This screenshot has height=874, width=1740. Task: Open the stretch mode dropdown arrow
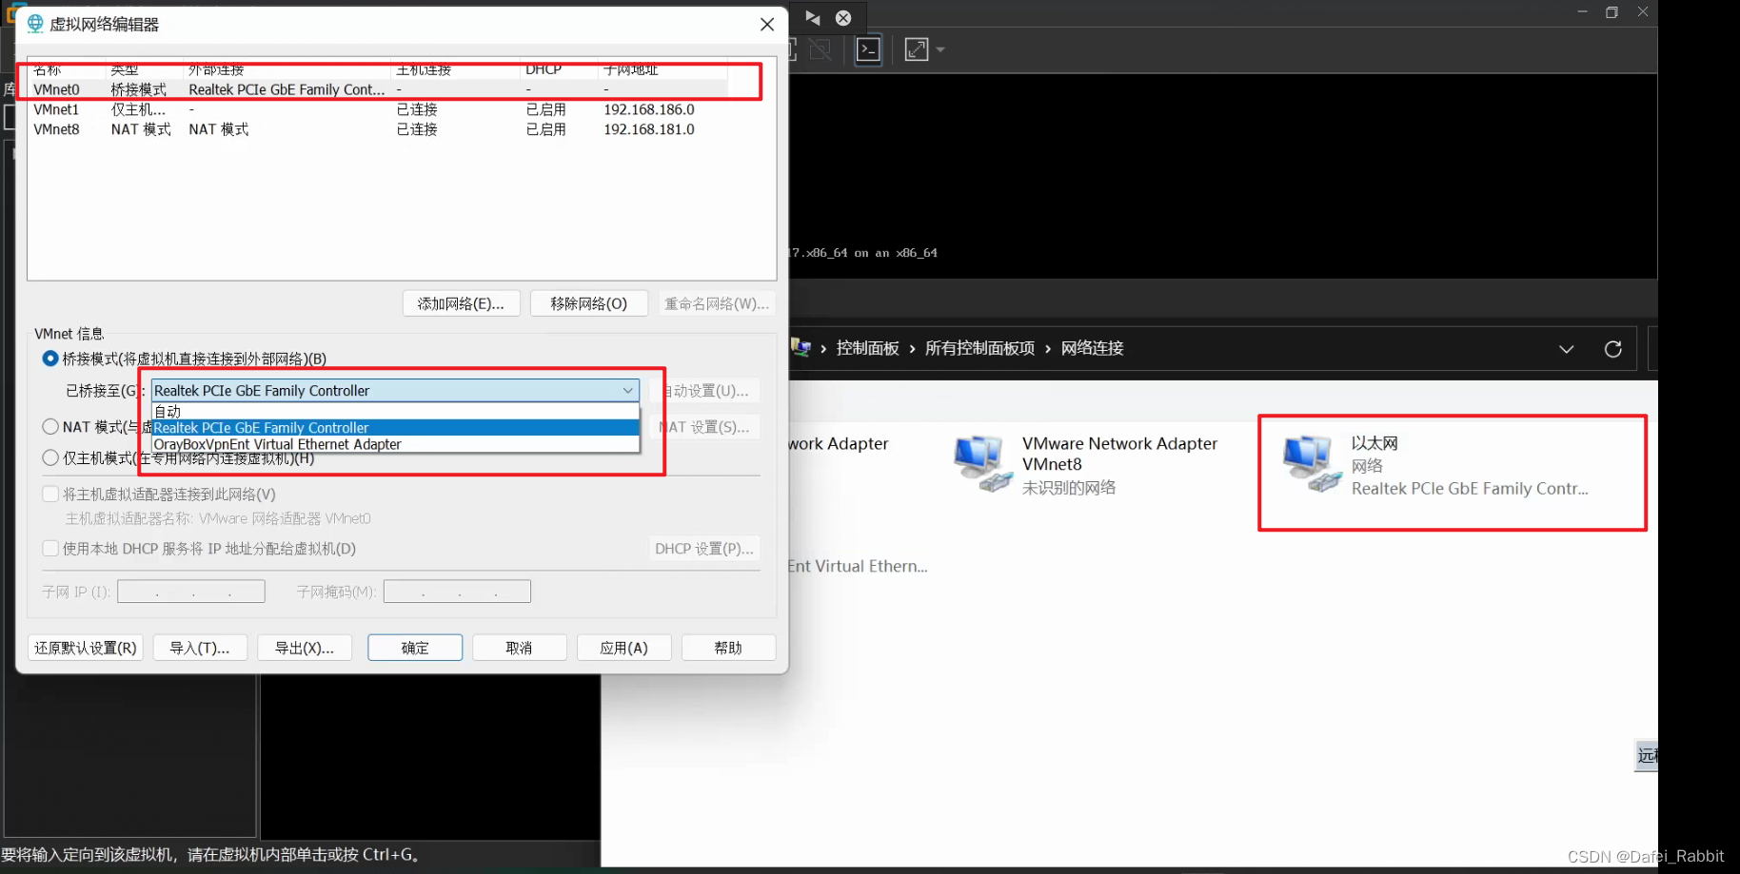[x=940, y=49]
